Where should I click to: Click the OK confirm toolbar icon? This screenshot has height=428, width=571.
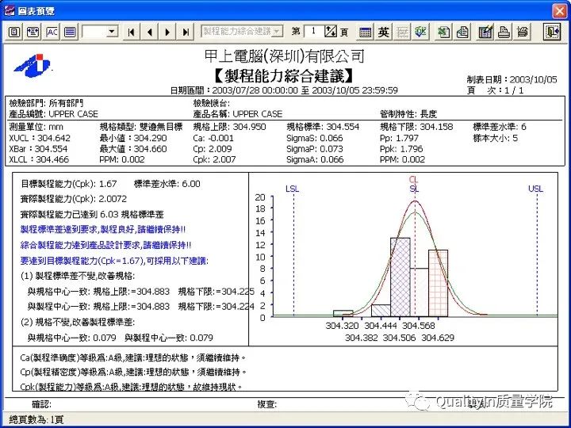[x=420, y=32]
